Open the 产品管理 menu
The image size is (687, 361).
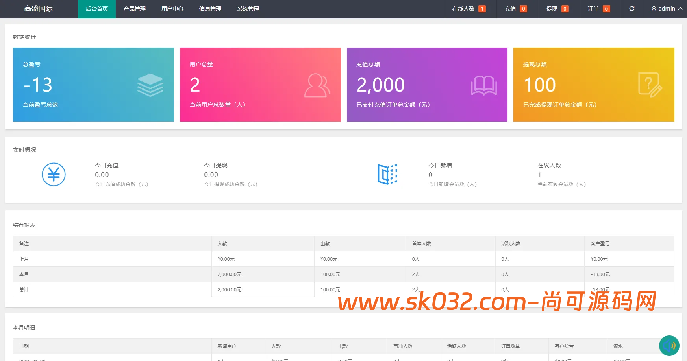click(x=134, y=8)
